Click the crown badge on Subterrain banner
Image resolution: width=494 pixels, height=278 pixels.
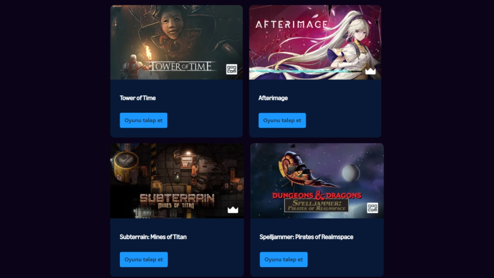[x=233, y=210]
